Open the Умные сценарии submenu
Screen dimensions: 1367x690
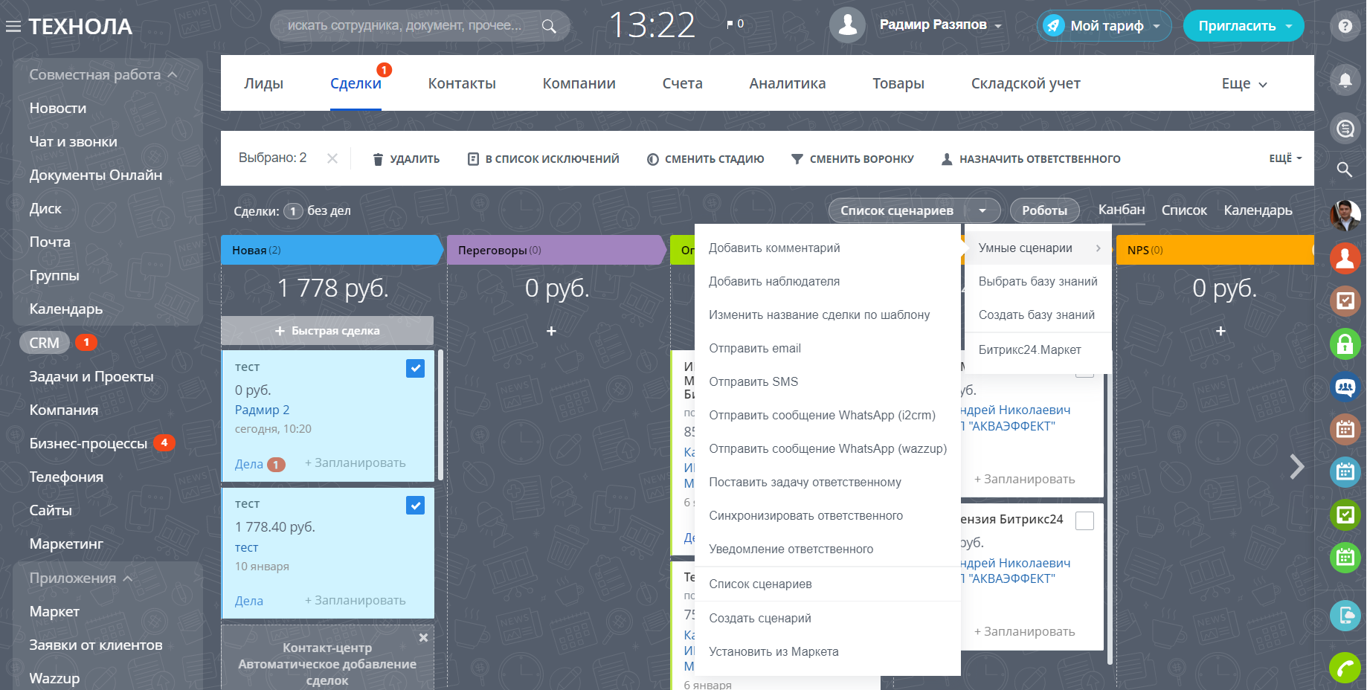click(1038, 248)
